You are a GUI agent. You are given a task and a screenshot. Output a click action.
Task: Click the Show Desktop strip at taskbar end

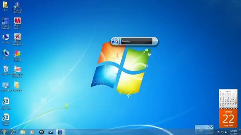240,132
